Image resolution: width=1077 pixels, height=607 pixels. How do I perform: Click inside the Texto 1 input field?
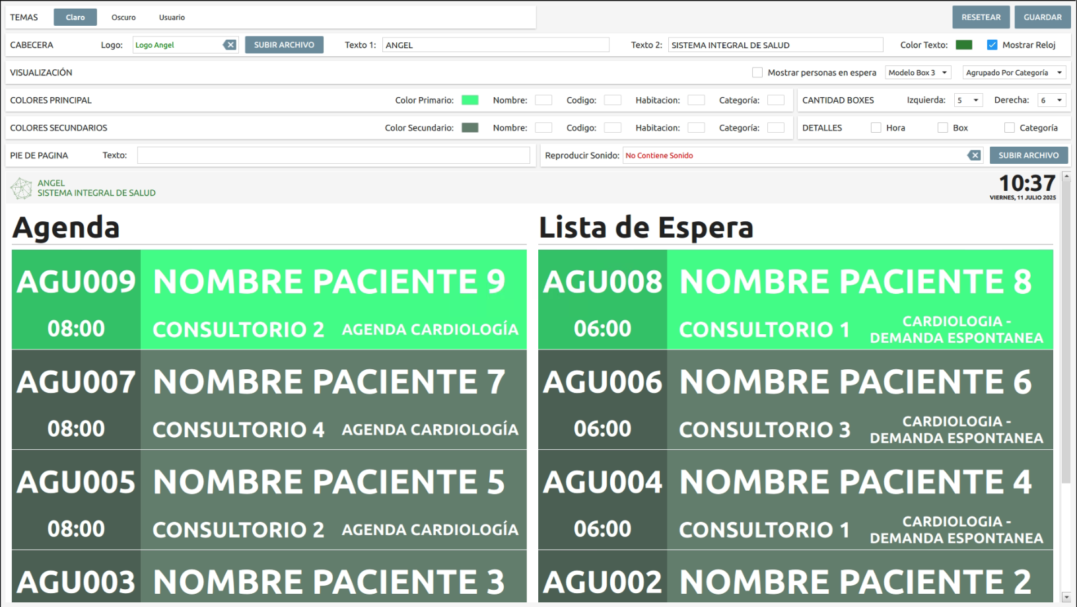click(x=495, y=45)
